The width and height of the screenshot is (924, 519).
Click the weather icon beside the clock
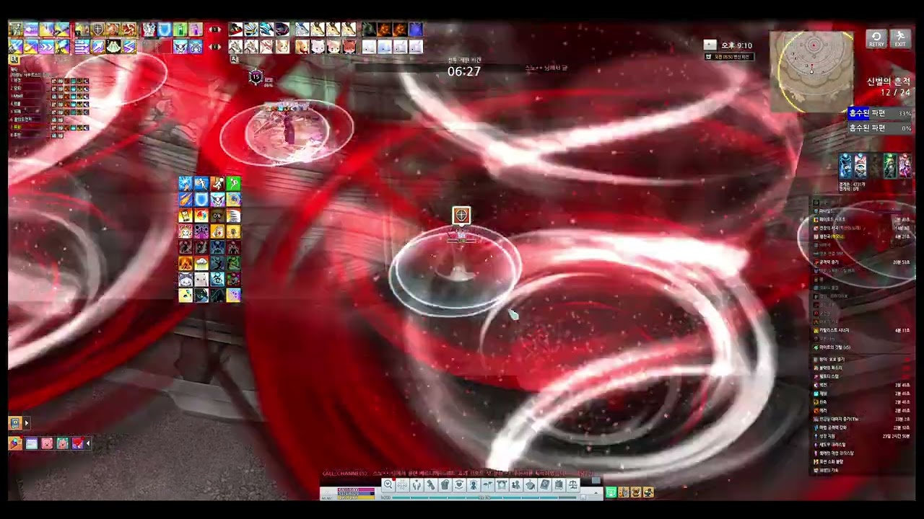coord(710,45)
